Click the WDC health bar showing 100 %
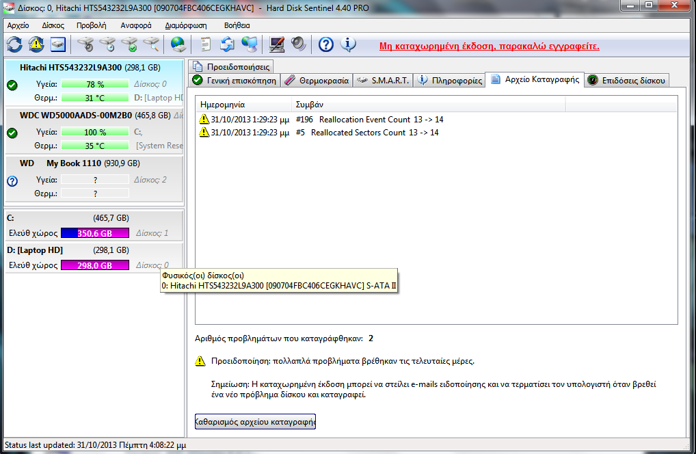The width and height of the screenshot is (696, 454). (x=95, y=132)
